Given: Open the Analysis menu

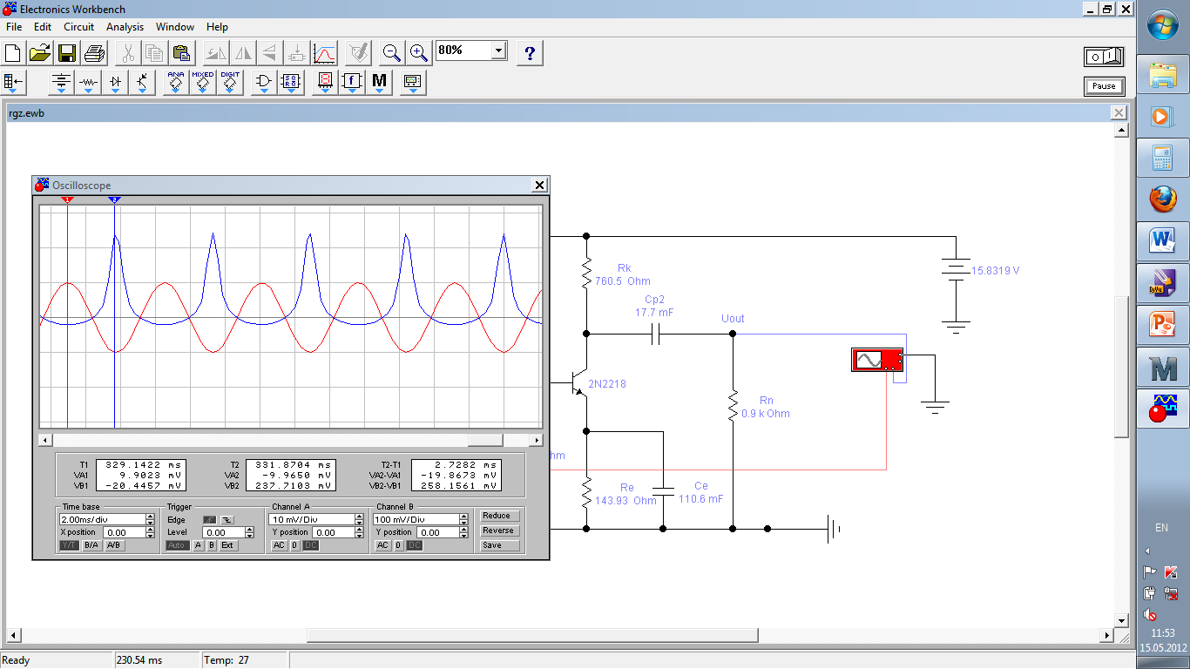Looking at the screenshot, I should (x=125, y=27).
